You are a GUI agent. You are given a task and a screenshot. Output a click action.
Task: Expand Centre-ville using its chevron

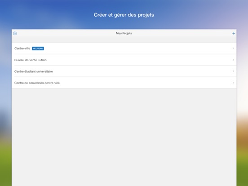point(233,49)
